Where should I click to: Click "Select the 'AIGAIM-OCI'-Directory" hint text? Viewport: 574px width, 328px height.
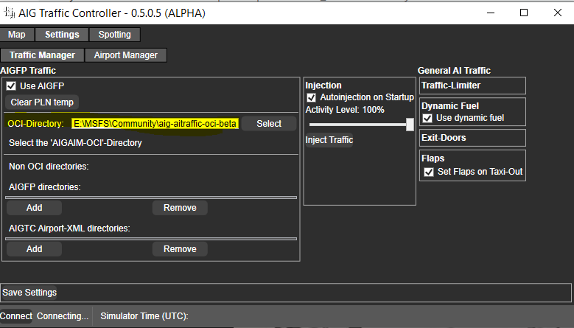pyautogui.click(x=75, y=143)
